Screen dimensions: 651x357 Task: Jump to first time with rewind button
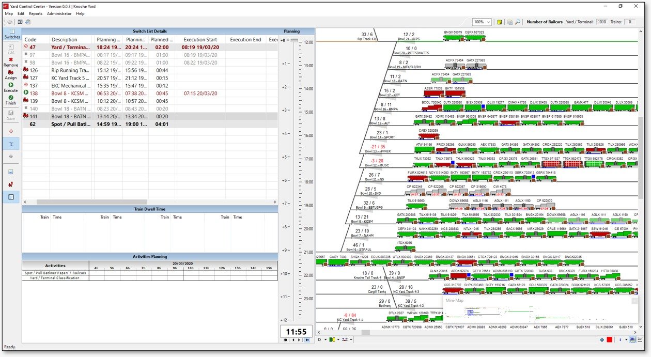(286, 340)
